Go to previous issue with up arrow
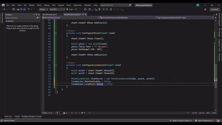Image resolution: width=222 pixels, height=125 pixels. [x=72, y=113]
